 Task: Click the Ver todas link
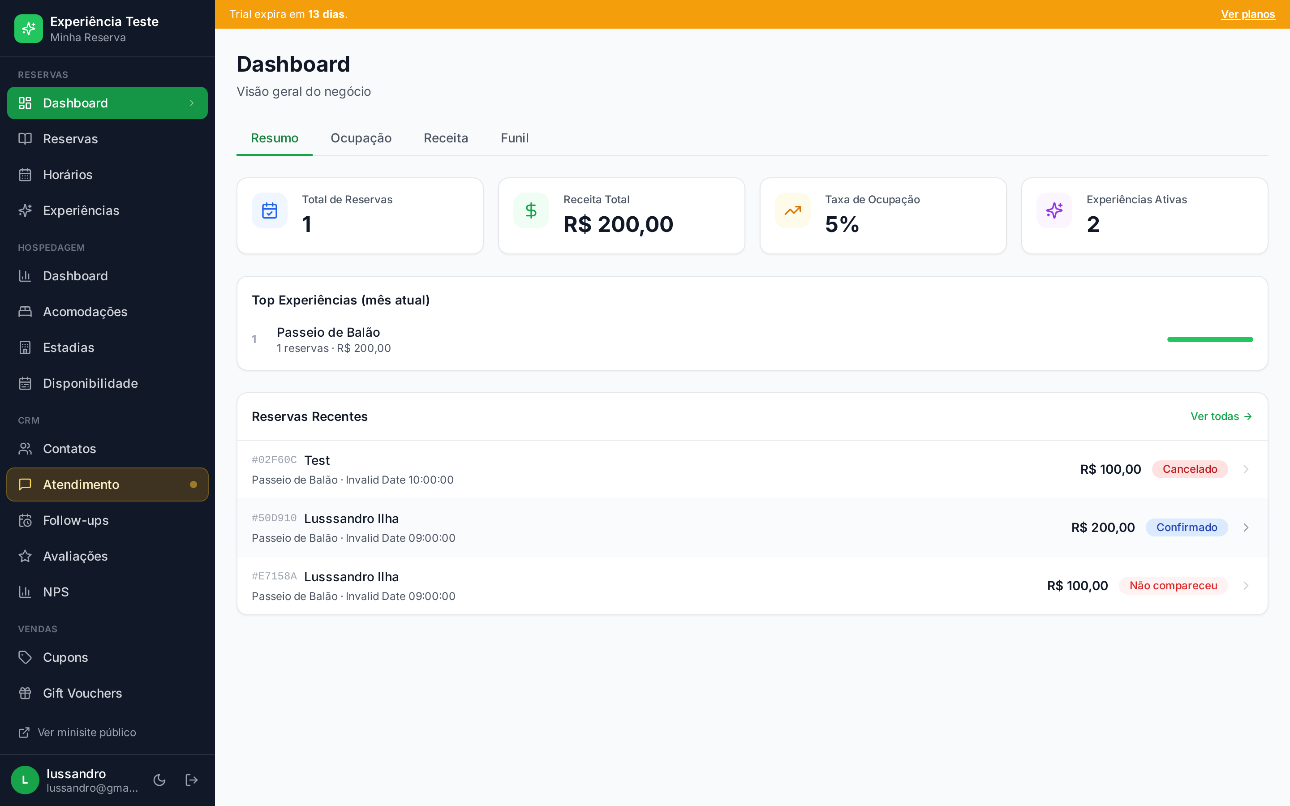click(1221, 416)
